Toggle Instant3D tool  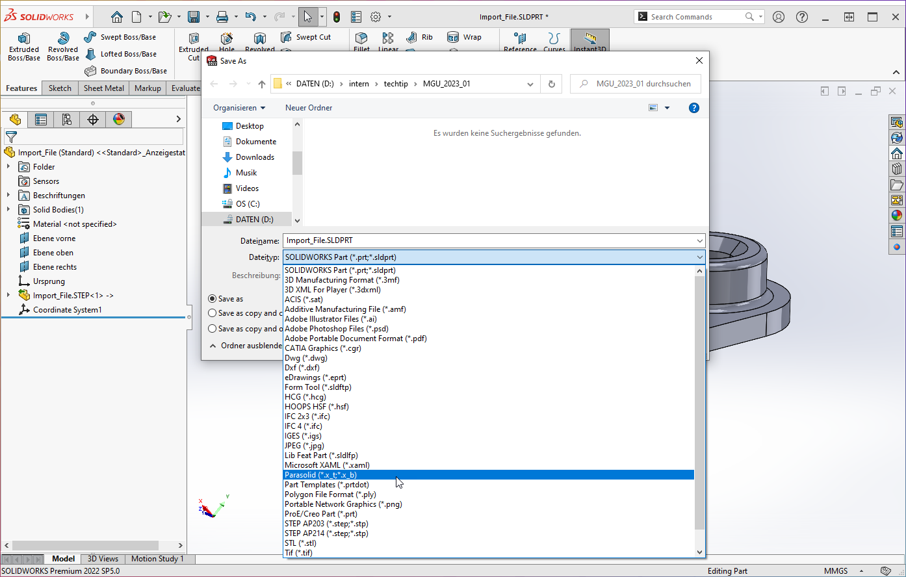[590, 41]
